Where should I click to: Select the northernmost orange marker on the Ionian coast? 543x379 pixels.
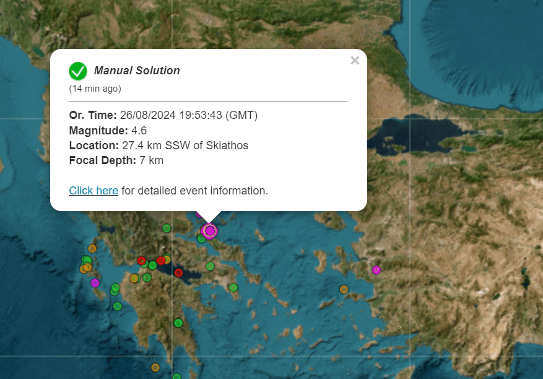click(92, 248)
